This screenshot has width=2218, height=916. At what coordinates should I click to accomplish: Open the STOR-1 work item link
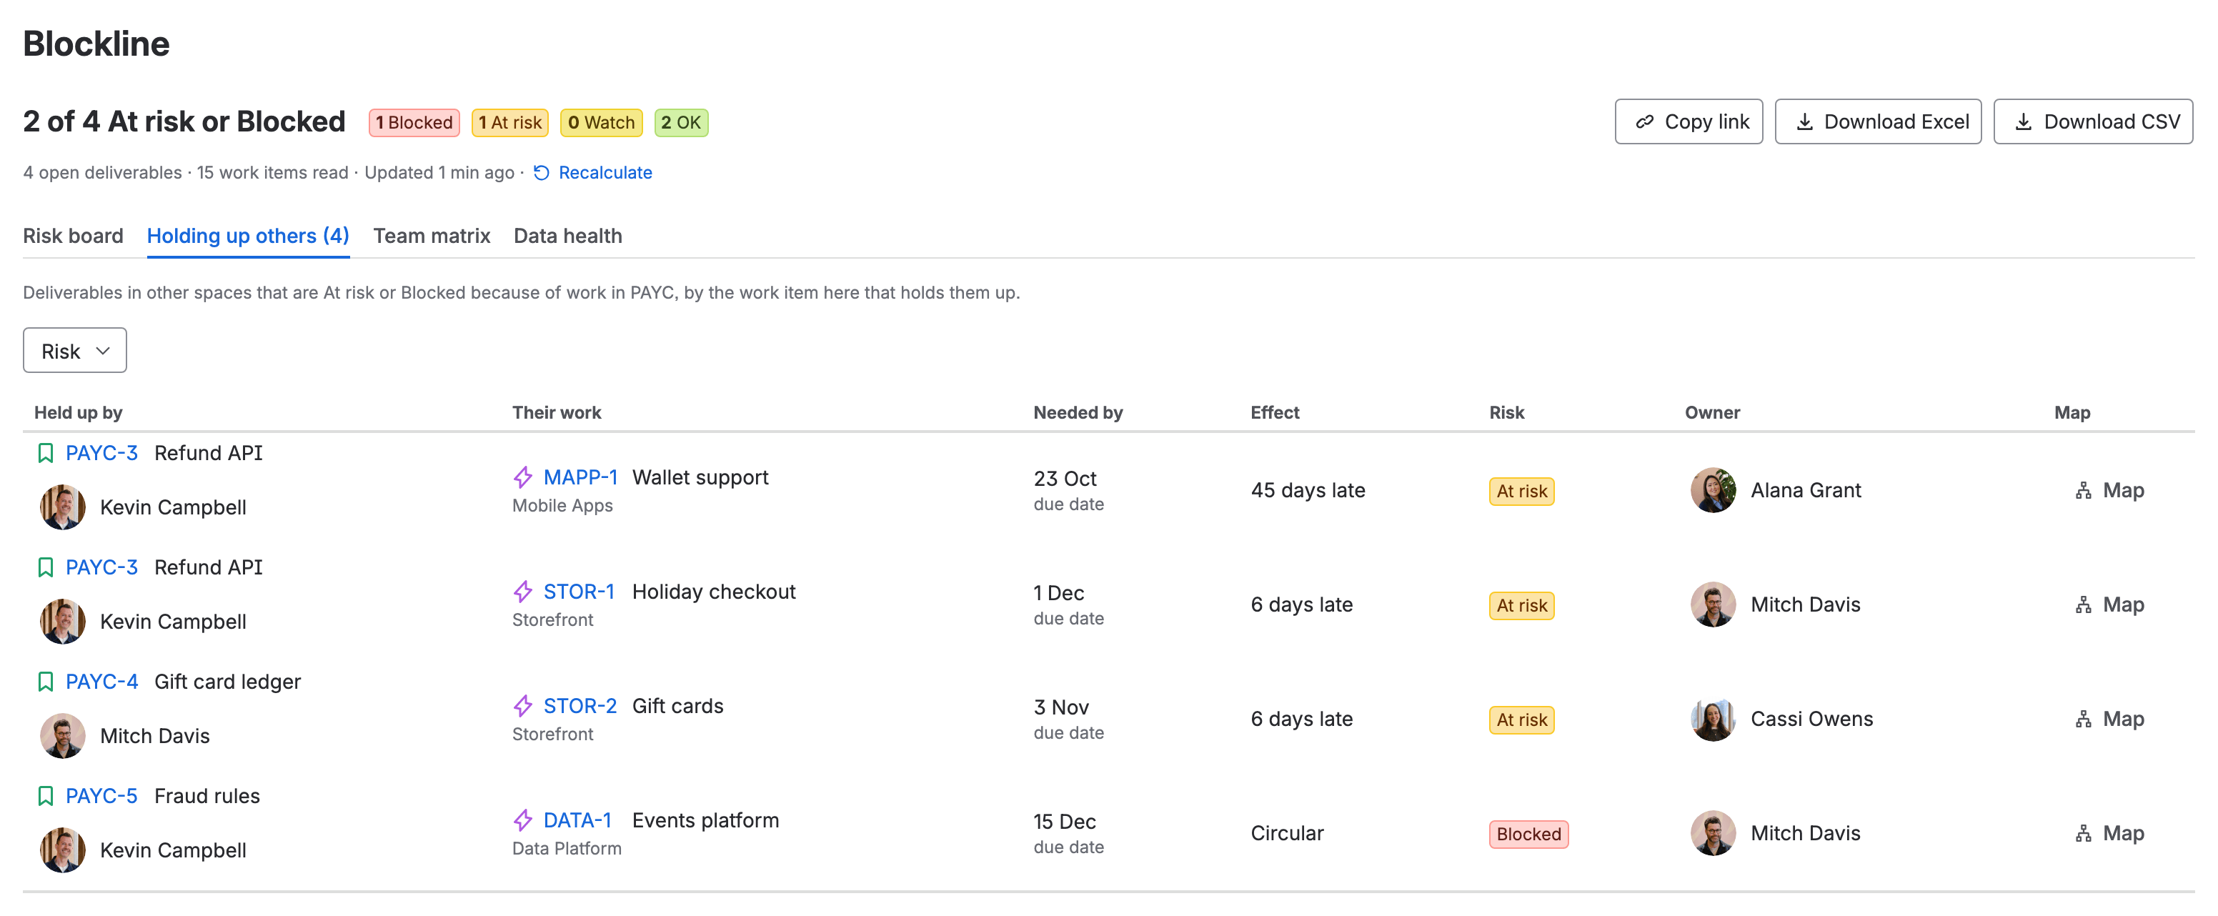point(579,592)
